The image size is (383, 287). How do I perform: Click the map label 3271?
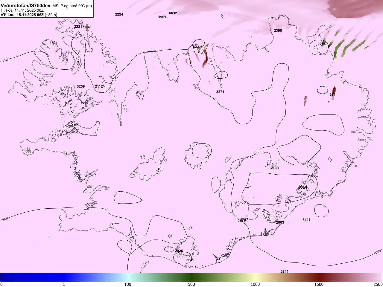point(220,92)
